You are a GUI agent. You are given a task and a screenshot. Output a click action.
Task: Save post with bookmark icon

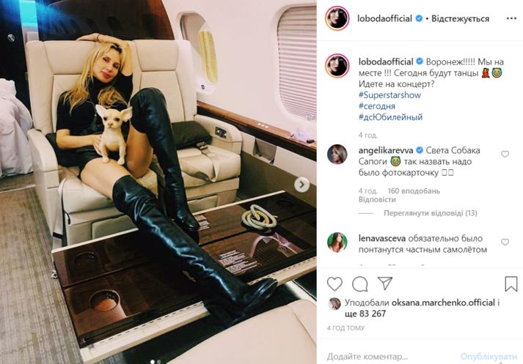pos(511,284)
